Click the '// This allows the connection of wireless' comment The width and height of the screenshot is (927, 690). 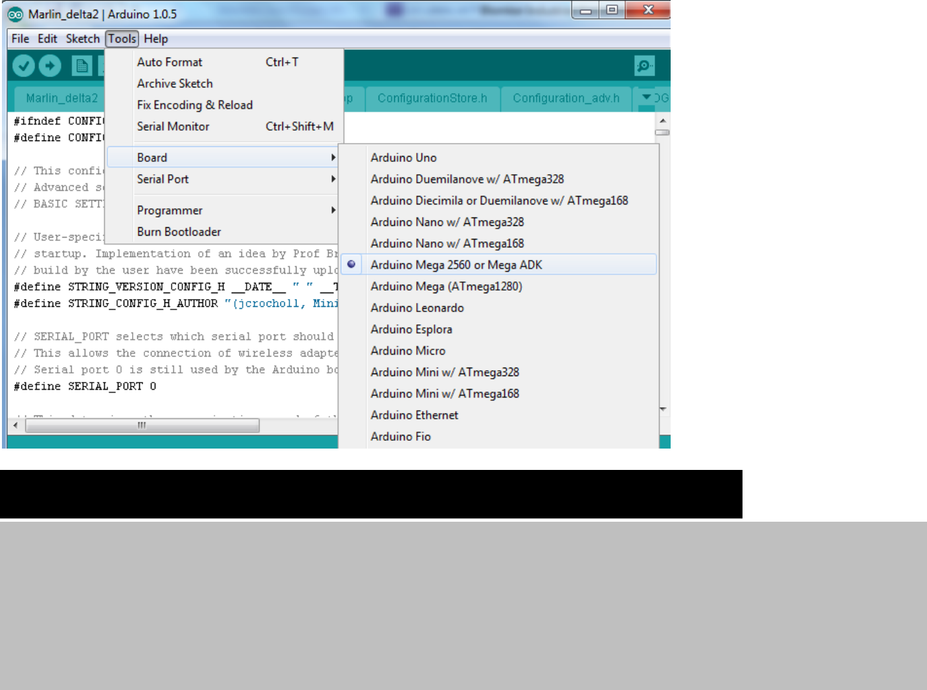[176, 353]
